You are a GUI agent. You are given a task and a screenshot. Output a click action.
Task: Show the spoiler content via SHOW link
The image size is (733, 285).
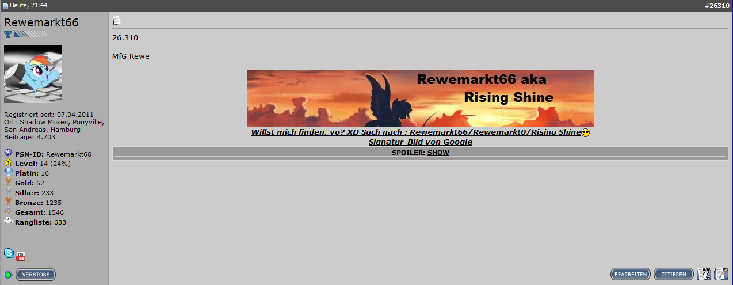pyautogui.click(x=438, y=153)
